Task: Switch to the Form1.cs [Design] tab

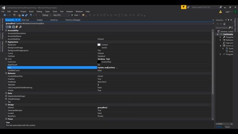Action: [73, 20]
